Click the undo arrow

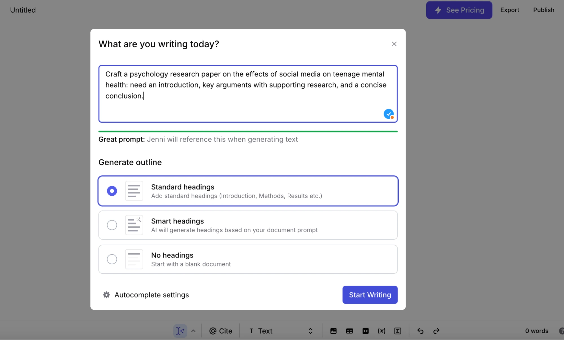[x=420, y=331]
